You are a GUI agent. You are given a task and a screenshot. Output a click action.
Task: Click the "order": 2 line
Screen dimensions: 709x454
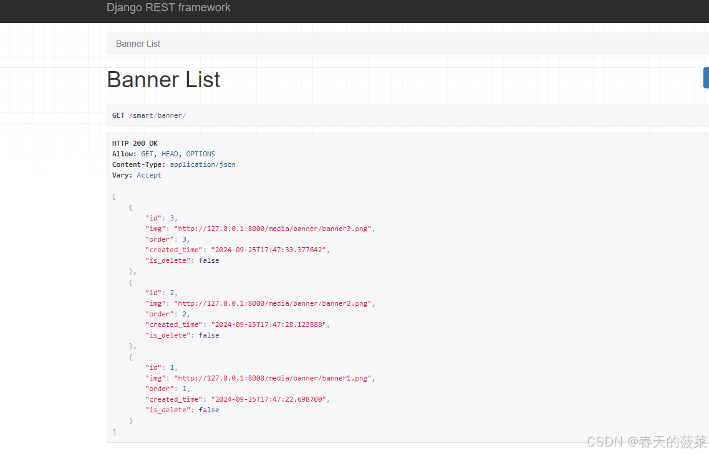167,314
